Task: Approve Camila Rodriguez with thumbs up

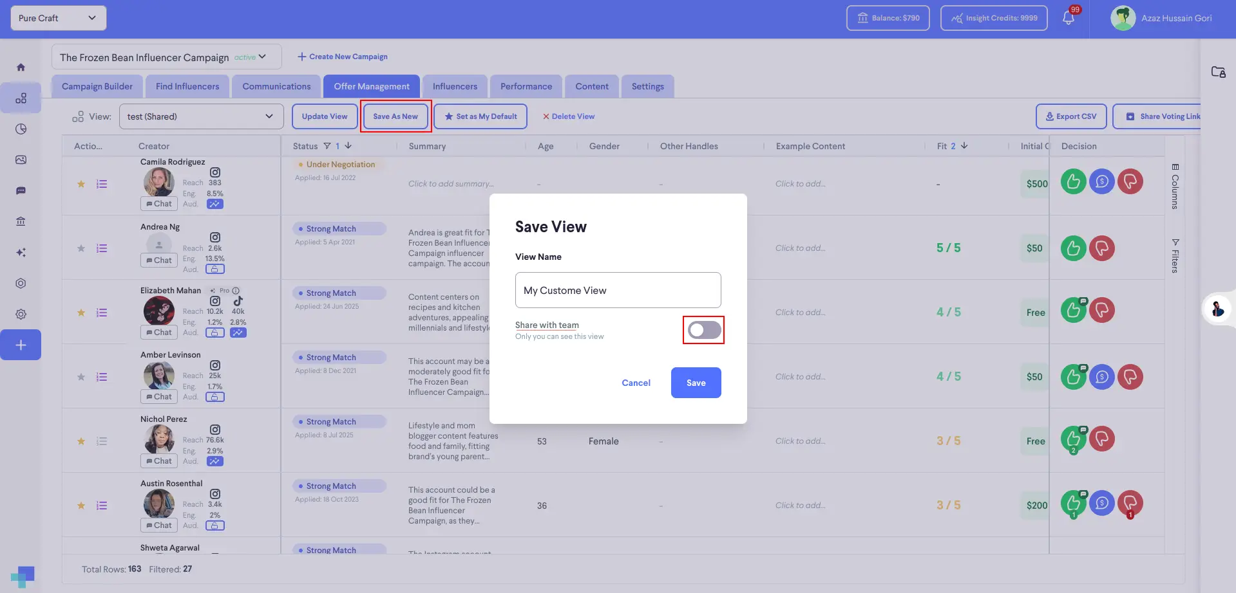Action: pyautogui.click(x=1074, y=181)
